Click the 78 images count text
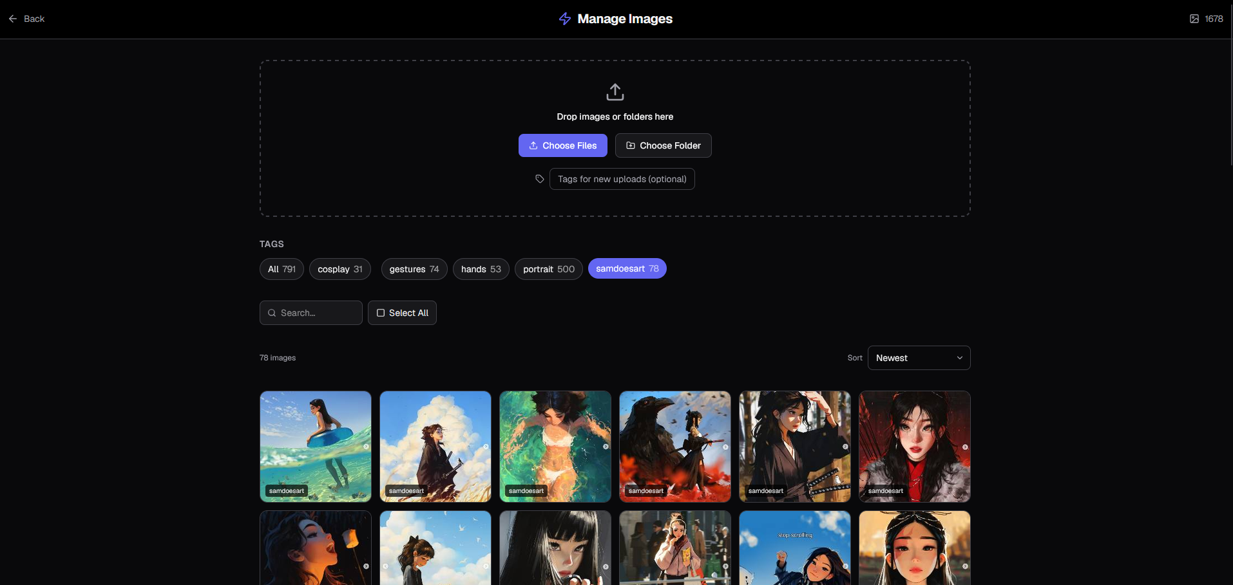This screenshot has width=1233, height=585. click(x=278, y=358)
